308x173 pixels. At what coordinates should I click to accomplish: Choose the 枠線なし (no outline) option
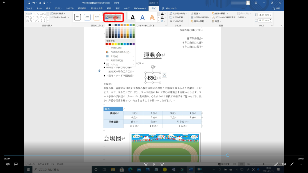point(116,48)
